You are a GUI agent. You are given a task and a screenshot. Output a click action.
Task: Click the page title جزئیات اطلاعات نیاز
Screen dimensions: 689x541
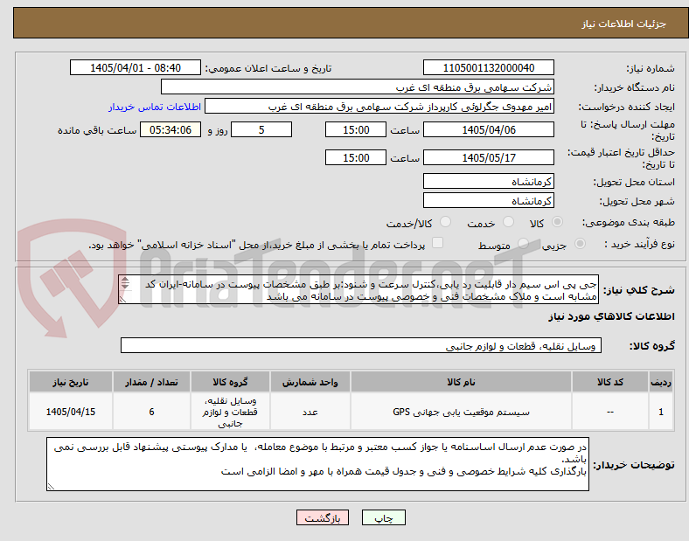click(624, 24)
